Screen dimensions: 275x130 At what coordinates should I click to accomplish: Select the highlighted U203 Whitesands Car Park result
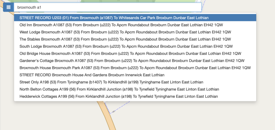pos(114,18)
